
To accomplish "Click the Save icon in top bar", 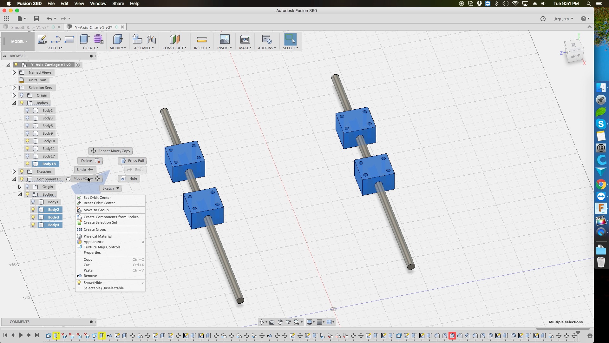I will [36, 19].
